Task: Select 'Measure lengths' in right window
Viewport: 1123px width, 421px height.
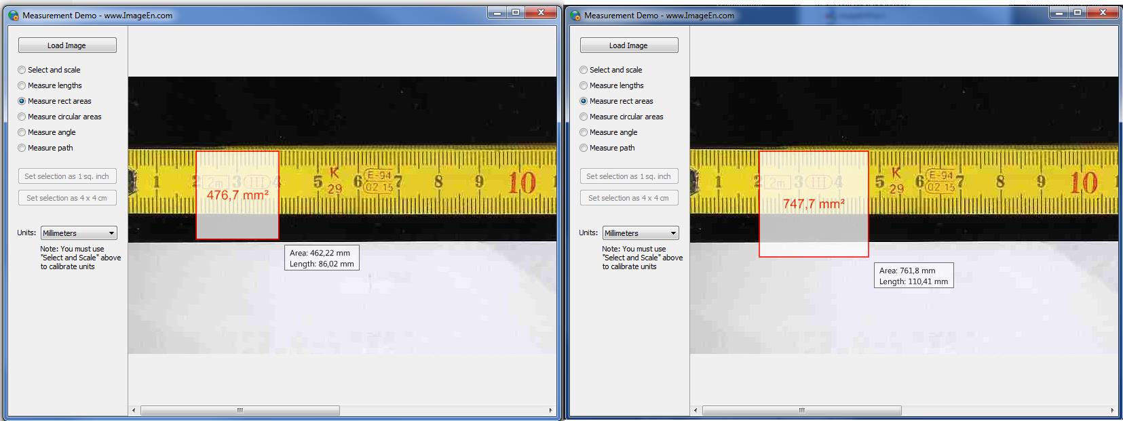Action: (611, 85)
